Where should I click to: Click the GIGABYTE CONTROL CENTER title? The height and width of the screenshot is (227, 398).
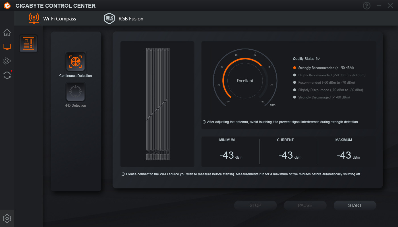55,6
